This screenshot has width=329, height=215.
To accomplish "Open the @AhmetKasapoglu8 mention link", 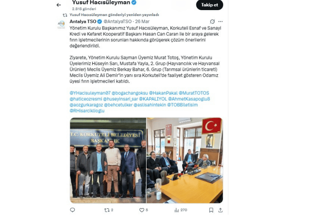I will (x=189, y=99).
